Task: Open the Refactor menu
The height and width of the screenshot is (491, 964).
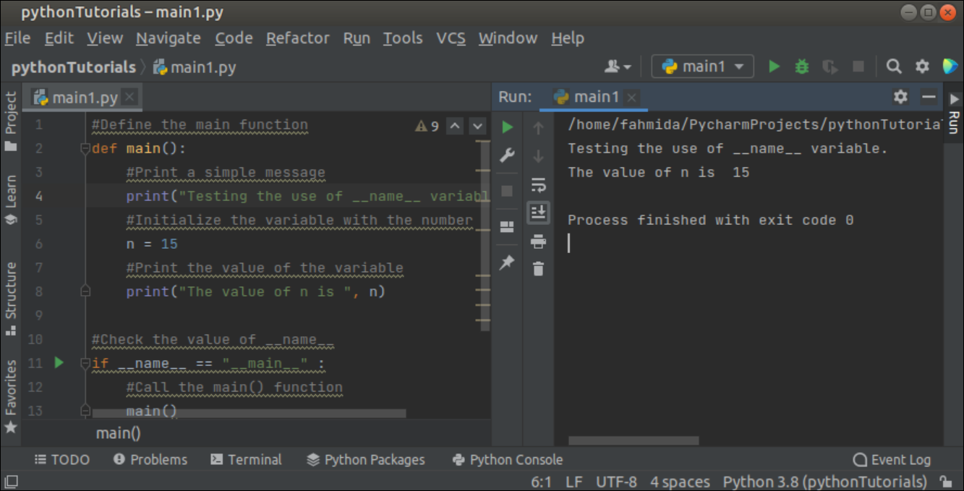Action: (297, 38)
